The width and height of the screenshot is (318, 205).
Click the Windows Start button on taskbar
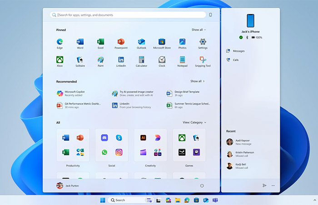coord(103,200)
